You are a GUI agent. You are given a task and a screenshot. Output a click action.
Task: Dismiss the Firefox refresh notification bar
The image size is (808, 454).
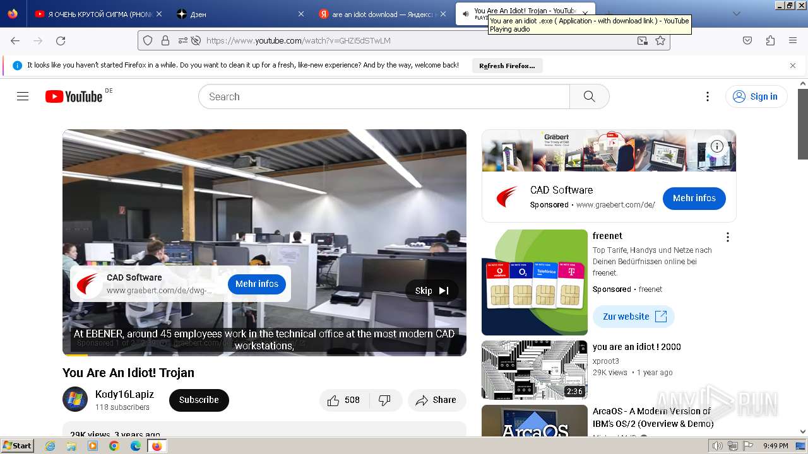(x=793, y=66)
